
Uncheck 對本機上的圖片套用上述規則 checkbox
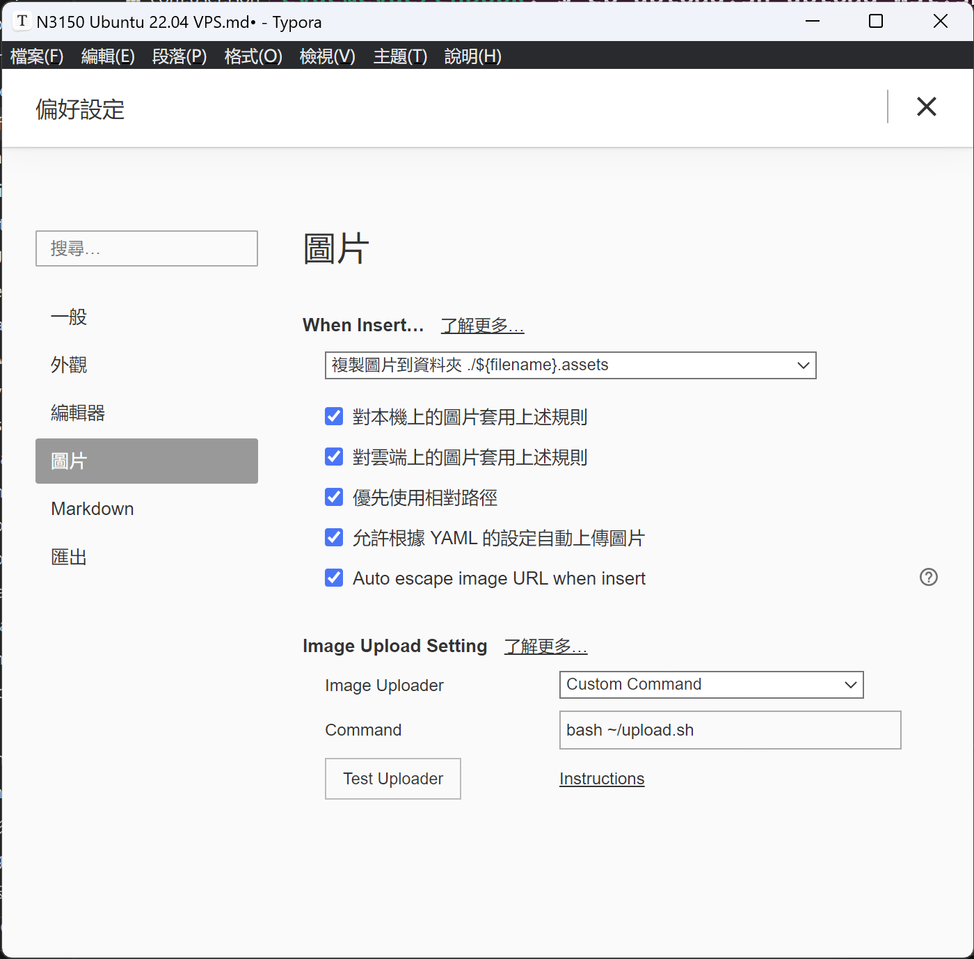334,417
